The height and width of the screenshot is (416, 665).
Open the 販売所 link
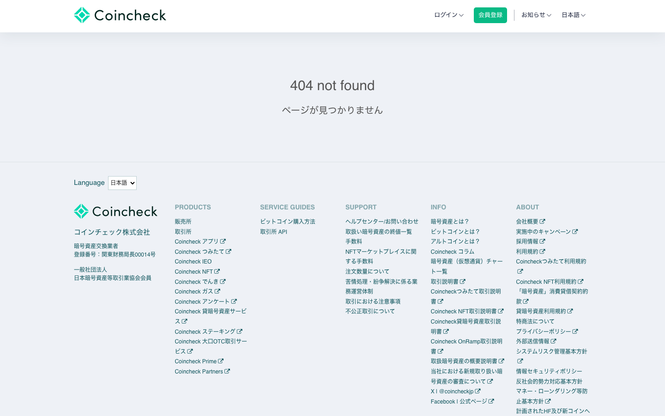[183, 222]
